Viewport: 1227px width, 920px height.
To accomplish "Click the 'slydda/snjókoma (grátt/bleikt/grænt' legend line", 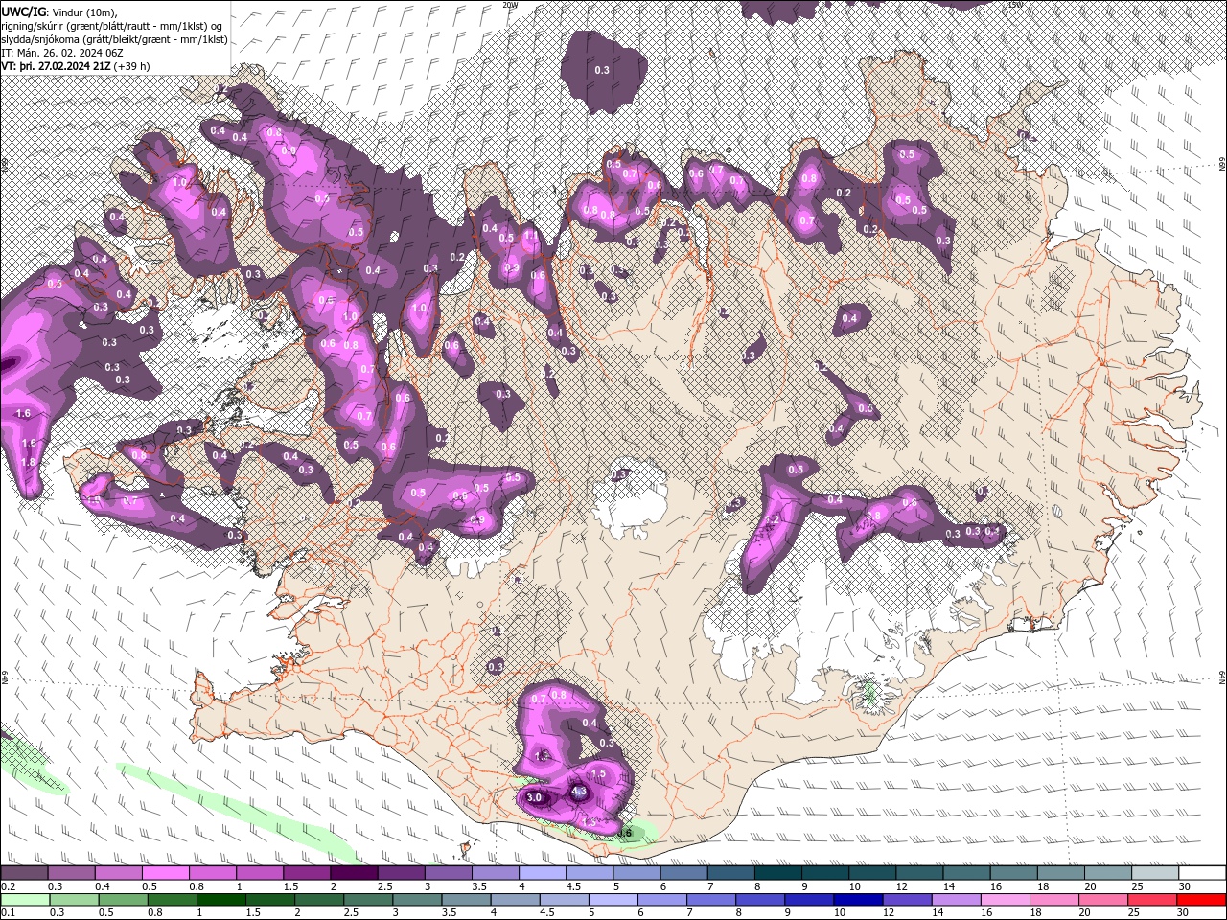I will point(114,39).
